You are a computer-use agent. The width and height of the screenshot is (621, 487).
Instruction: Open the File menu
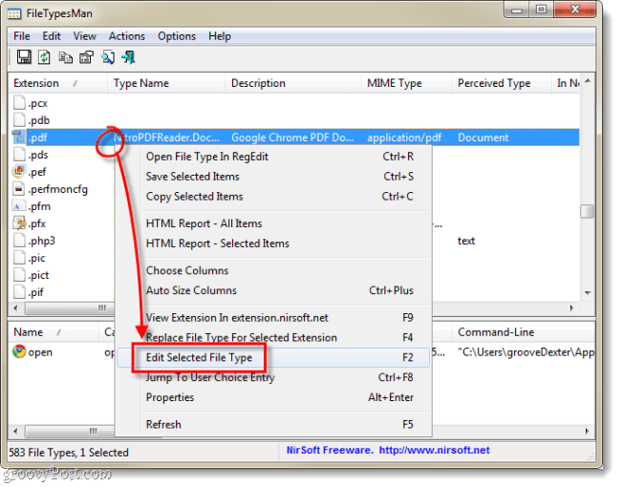pos(22,36)
